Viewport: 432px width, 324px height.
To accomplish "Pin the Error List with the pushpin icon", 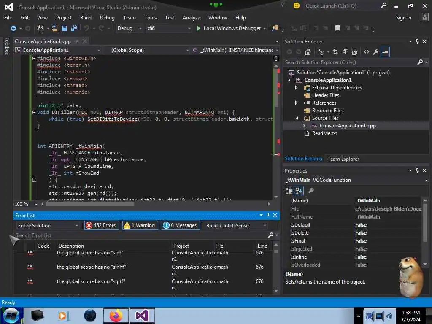I will click(268, 215).
